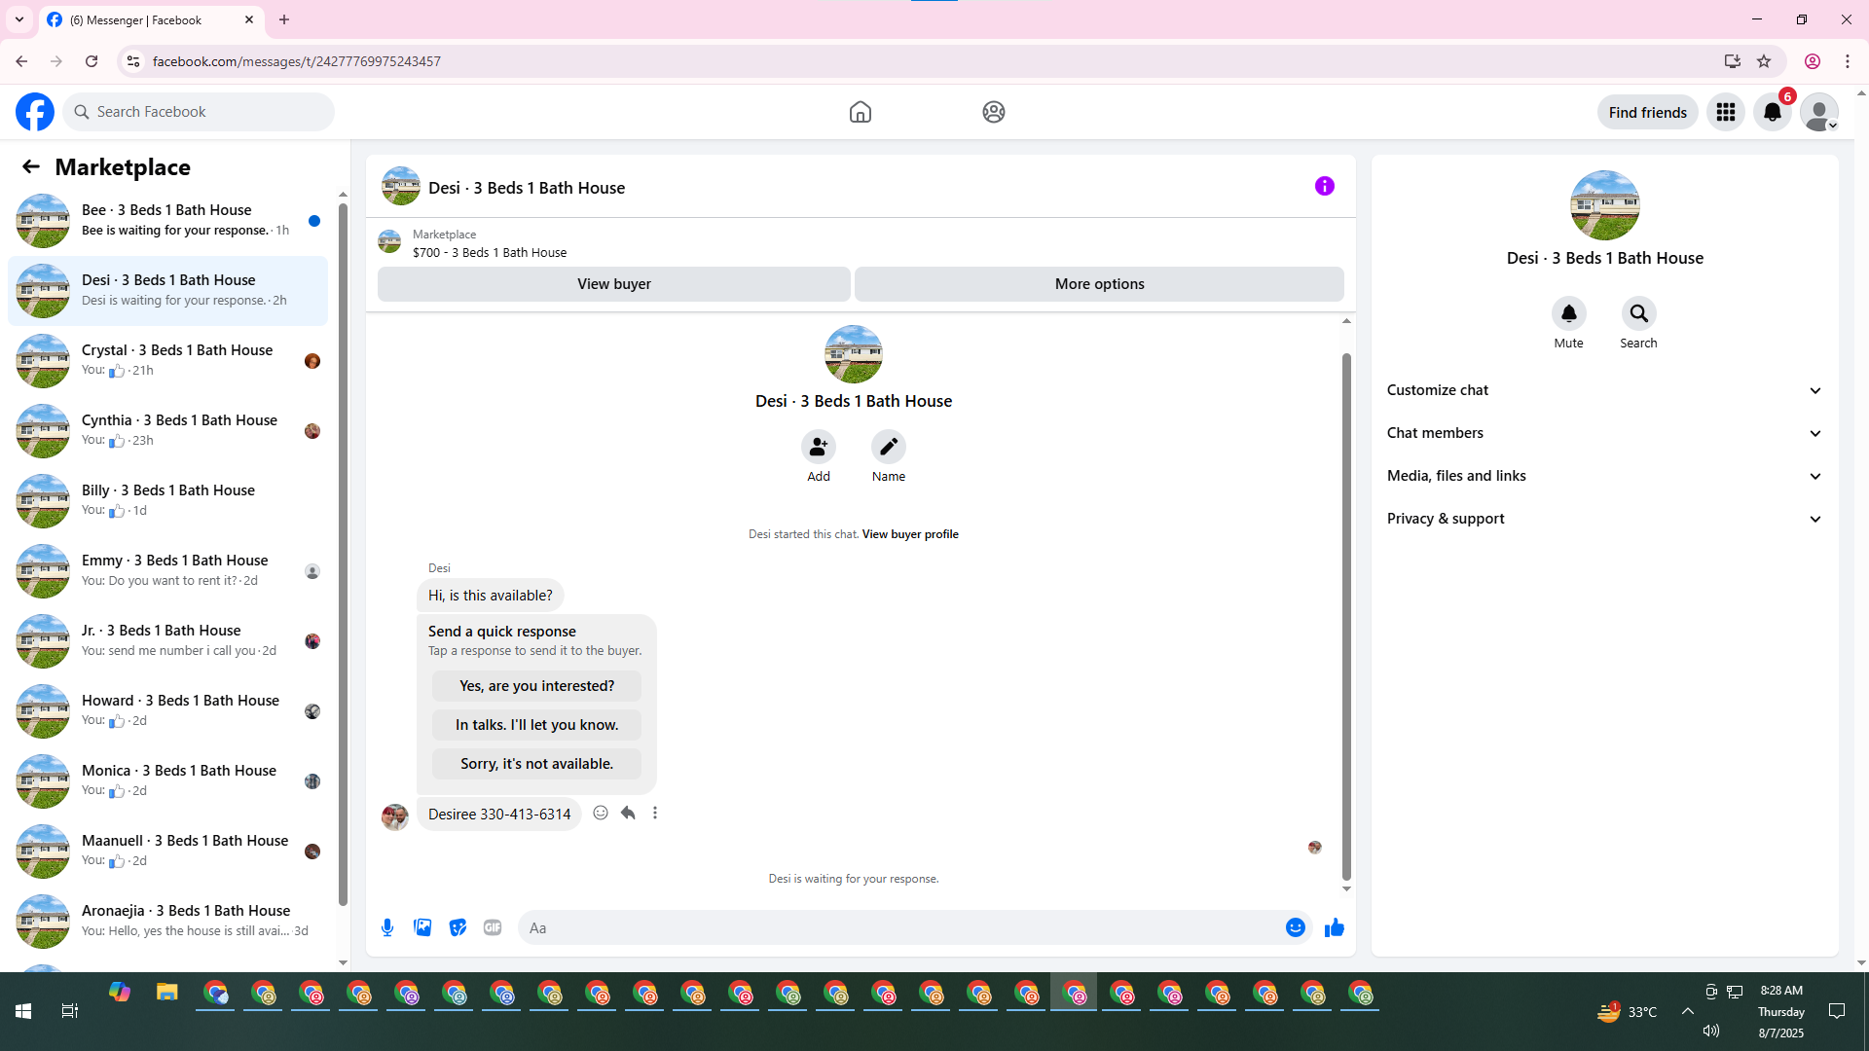
Task: Send a voice clip with microphone icon
Action: [387, 927]
